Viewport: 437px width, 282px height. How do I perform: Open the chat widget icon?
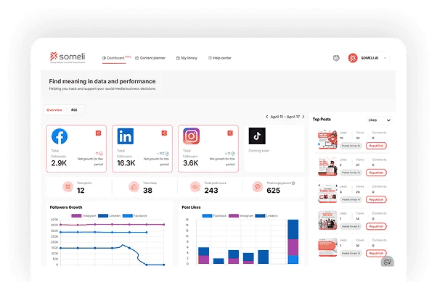pyautogui.click(x=388, y=262)
